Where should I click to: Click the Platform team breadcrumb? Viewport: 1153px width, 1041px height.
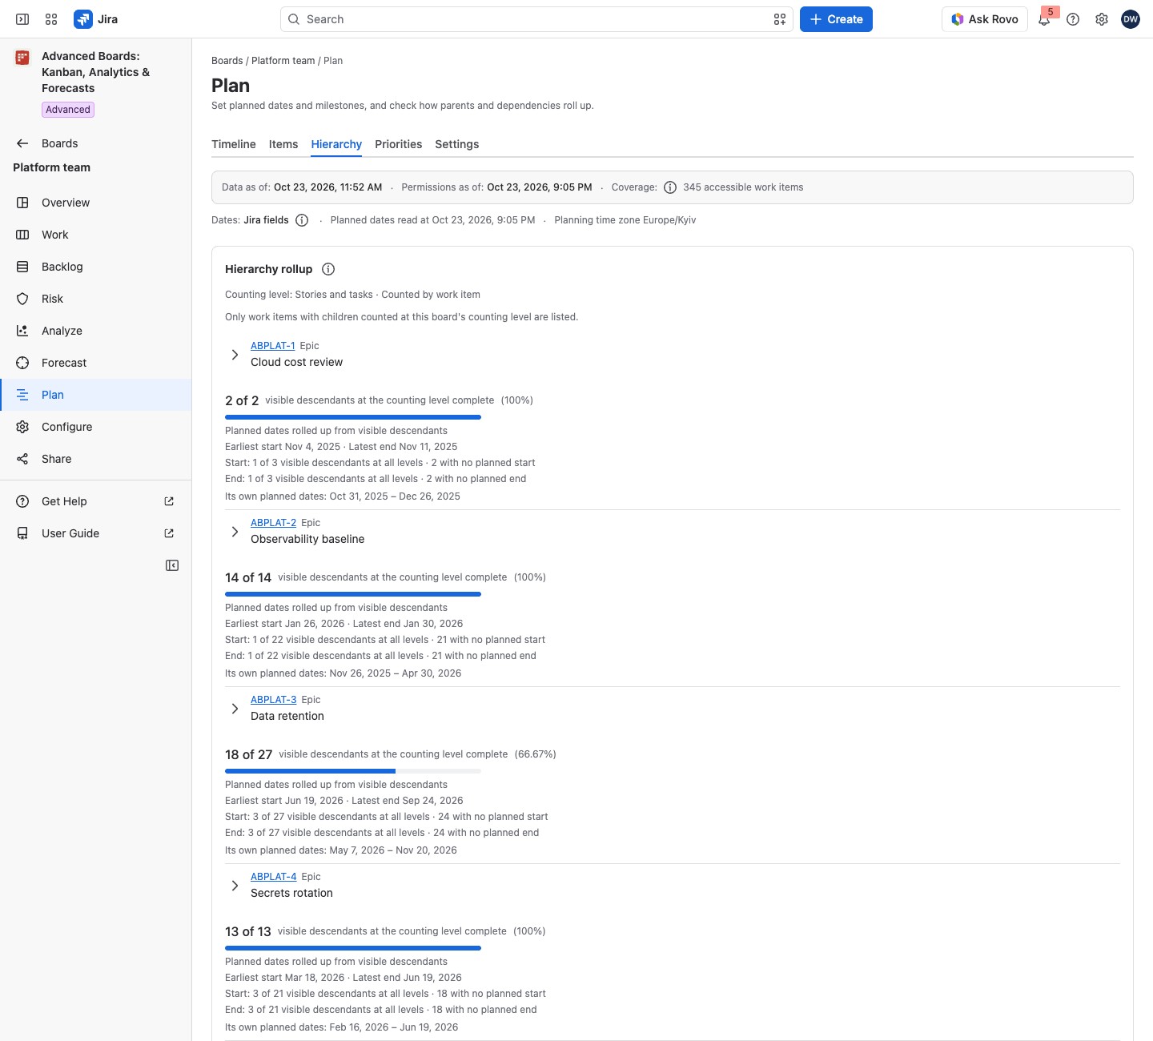283,61
